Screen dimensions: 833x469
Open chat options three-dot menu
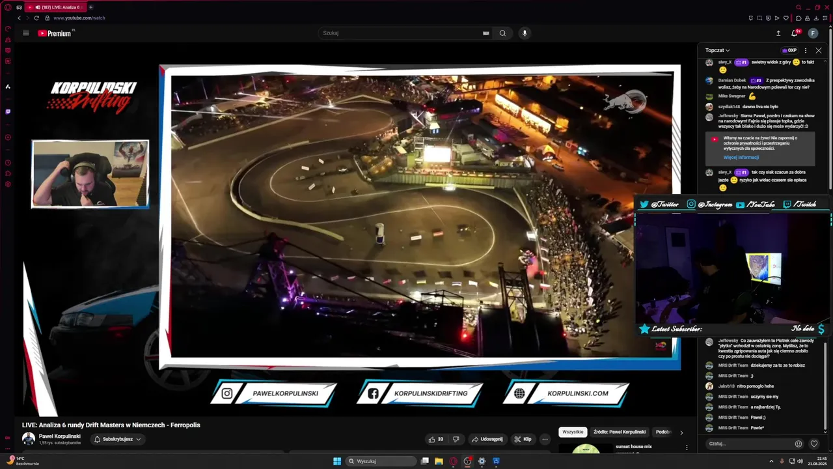(x=806, y=50)
